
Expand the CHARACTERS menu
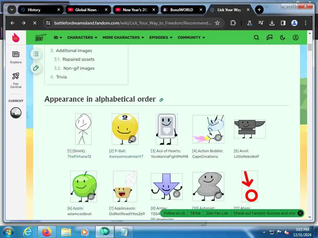[x=82, y=37]
